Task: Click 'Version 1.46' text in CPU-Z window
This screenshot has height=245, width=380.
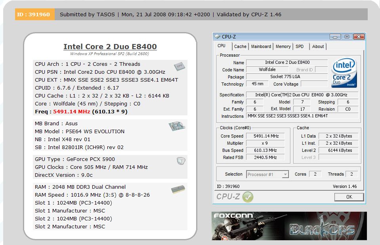Action: 345,186
